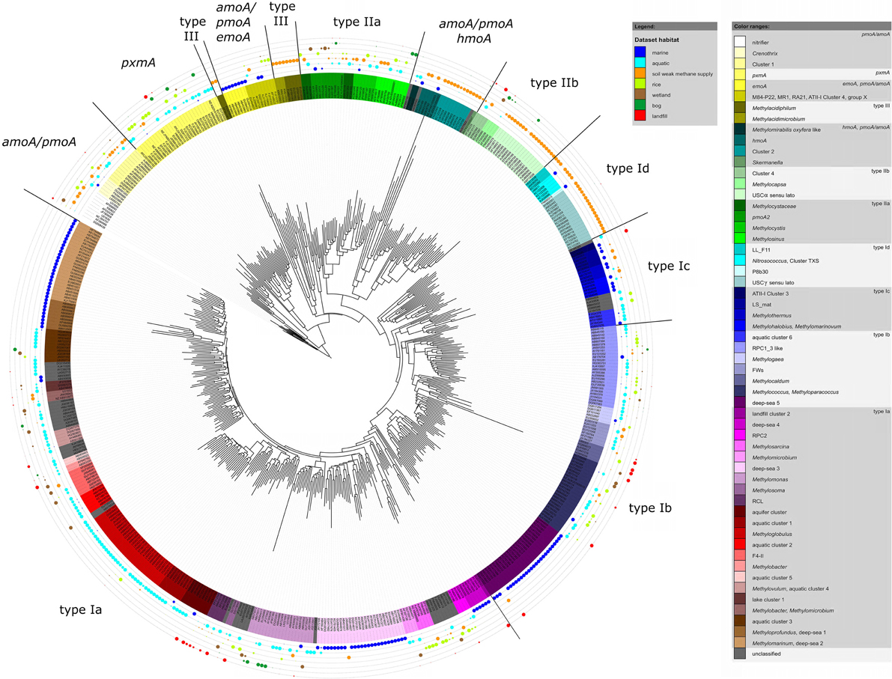Screen dimensions: 892x679
Task: Click 'M84-P22, MR1, RA21, ATII-I Cluster 4, group X' label
Action: point(810,97)
